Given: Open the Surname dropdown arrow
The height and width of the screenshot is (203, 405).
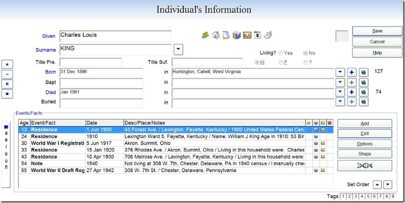Looking at the screenshot, I should (x=179, y=50).
